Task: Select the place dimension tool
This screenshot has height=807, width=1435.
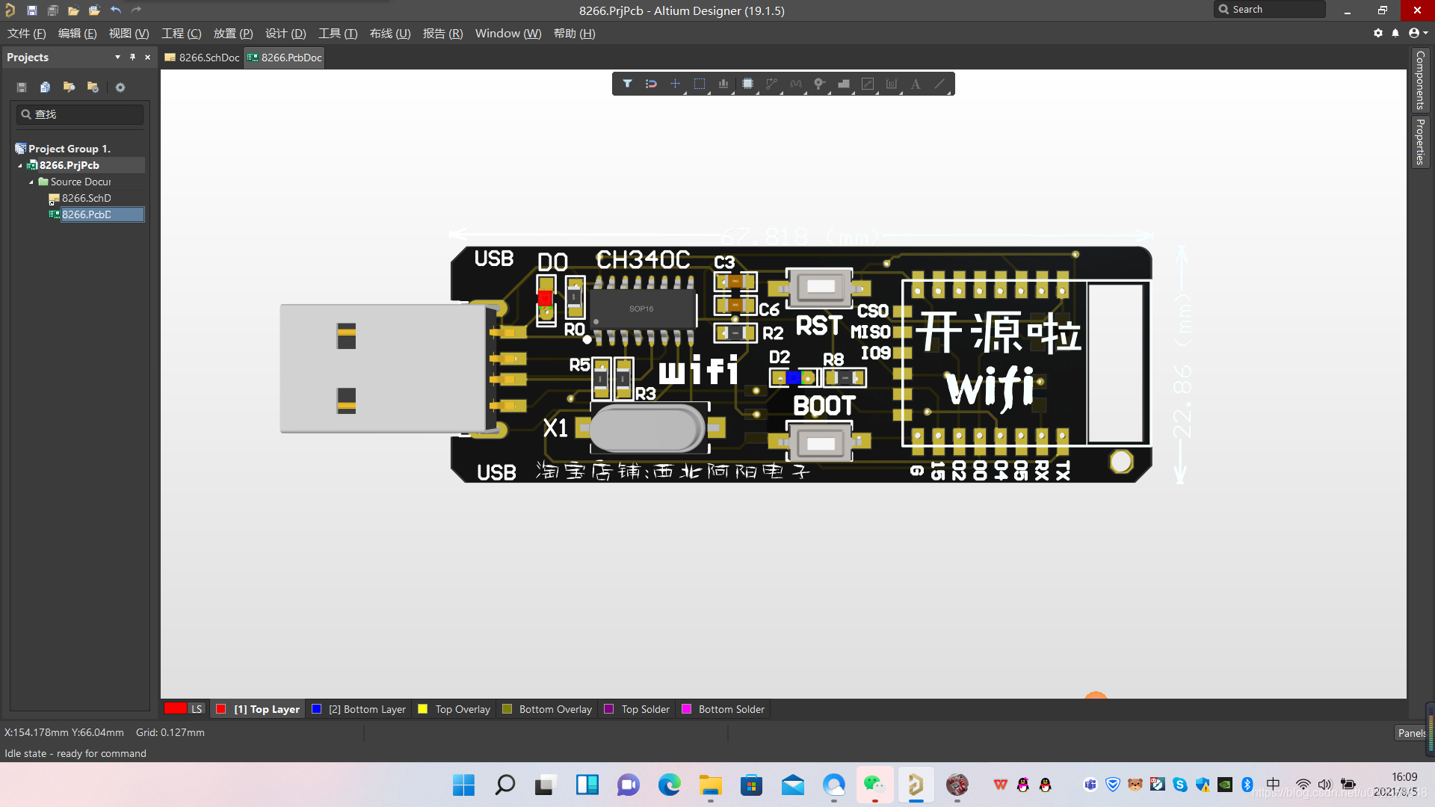Action: (x=892, y=84)
